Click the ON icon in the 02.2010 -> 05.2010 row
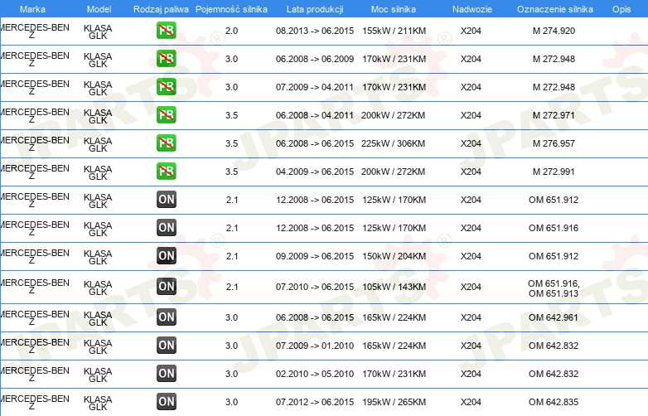Image resolution: width=648 pixels, height=416 pixels. coord(166,374)
